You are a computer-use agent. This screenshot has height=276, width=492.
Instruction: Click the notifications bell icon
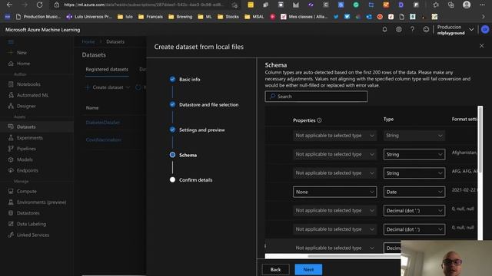(x=384, y=29)
